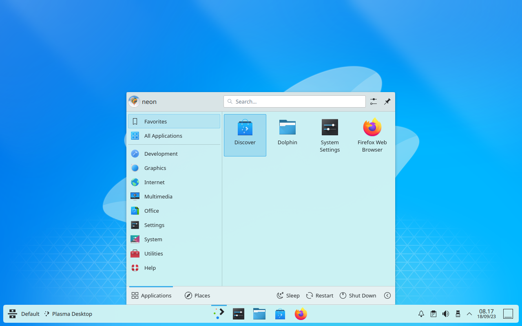The height and width of the screenshot is (326, 522).
Task: Expand hidden system tray icons chevron
Action: pos(469,314)
